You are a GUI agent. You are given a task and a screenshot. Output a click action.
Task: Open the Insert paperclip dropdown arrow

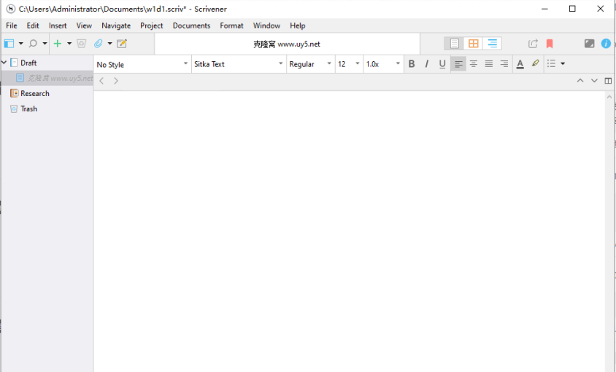point(109,44)
